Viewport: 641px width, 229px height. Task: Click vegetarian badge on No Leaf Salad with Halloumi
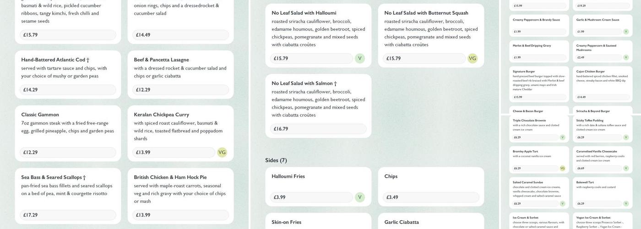359,59
